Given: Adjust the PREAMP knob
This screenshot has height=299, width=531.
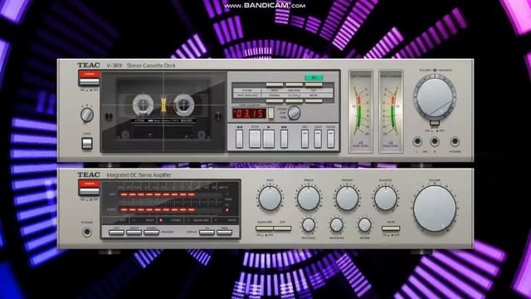Looking at the screenshot, I should click(x=347, y=199).
